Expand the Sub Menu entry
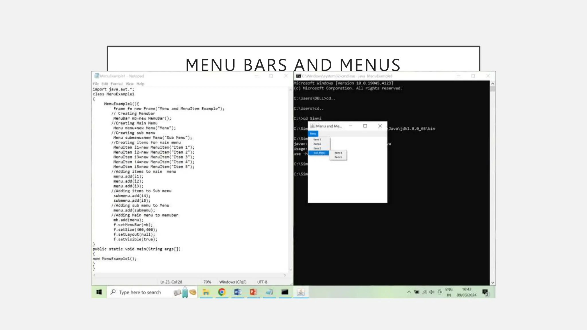Screen dimensions: 587x330 [x=319, y=153]
